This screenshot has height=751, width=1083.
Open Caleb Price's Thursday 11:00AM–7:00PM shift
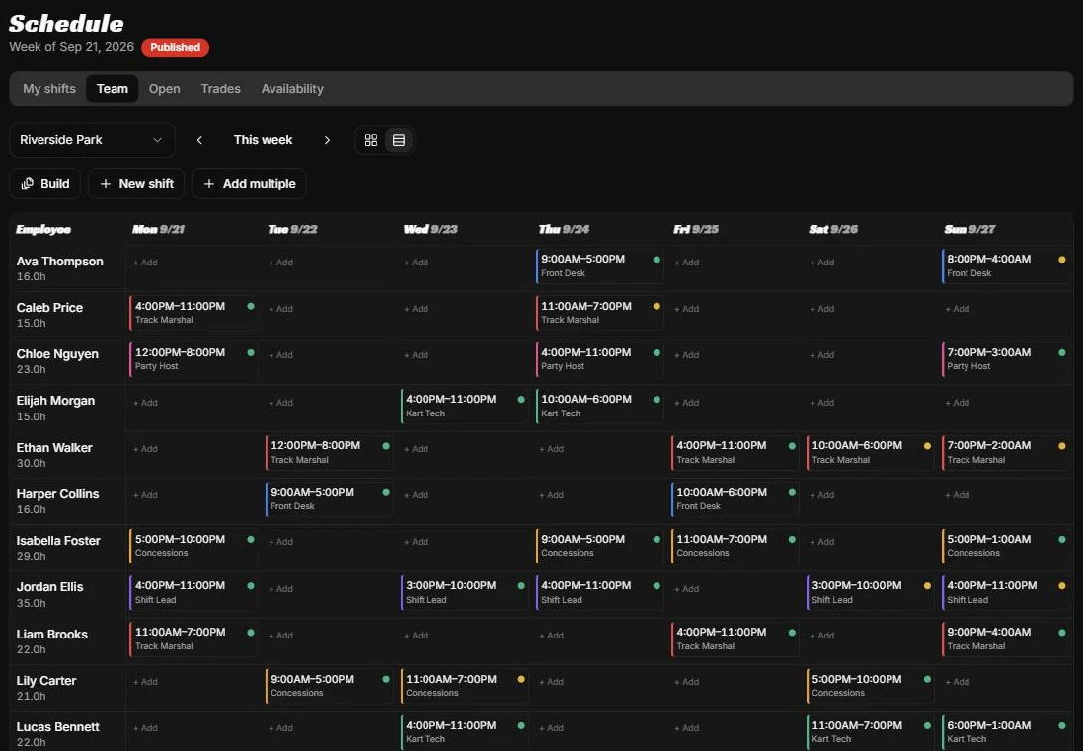(x=599, y=313)
